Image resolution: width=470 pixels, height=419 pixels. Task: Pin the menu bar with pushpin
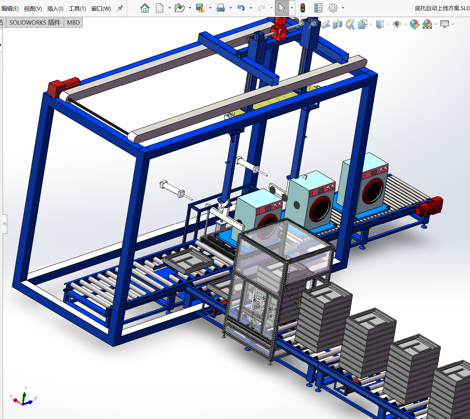(120, 8)
